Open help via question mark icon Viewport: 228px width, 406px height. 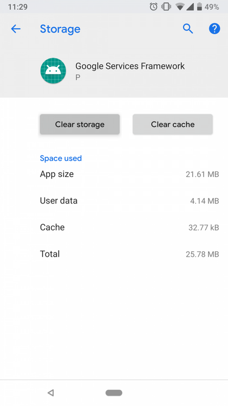pyautogui.click(x=214, y=28)
